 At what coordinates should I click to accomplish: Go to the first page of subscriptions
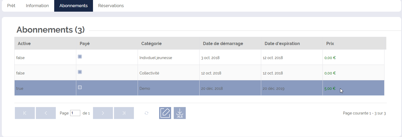tap(25, 113)
